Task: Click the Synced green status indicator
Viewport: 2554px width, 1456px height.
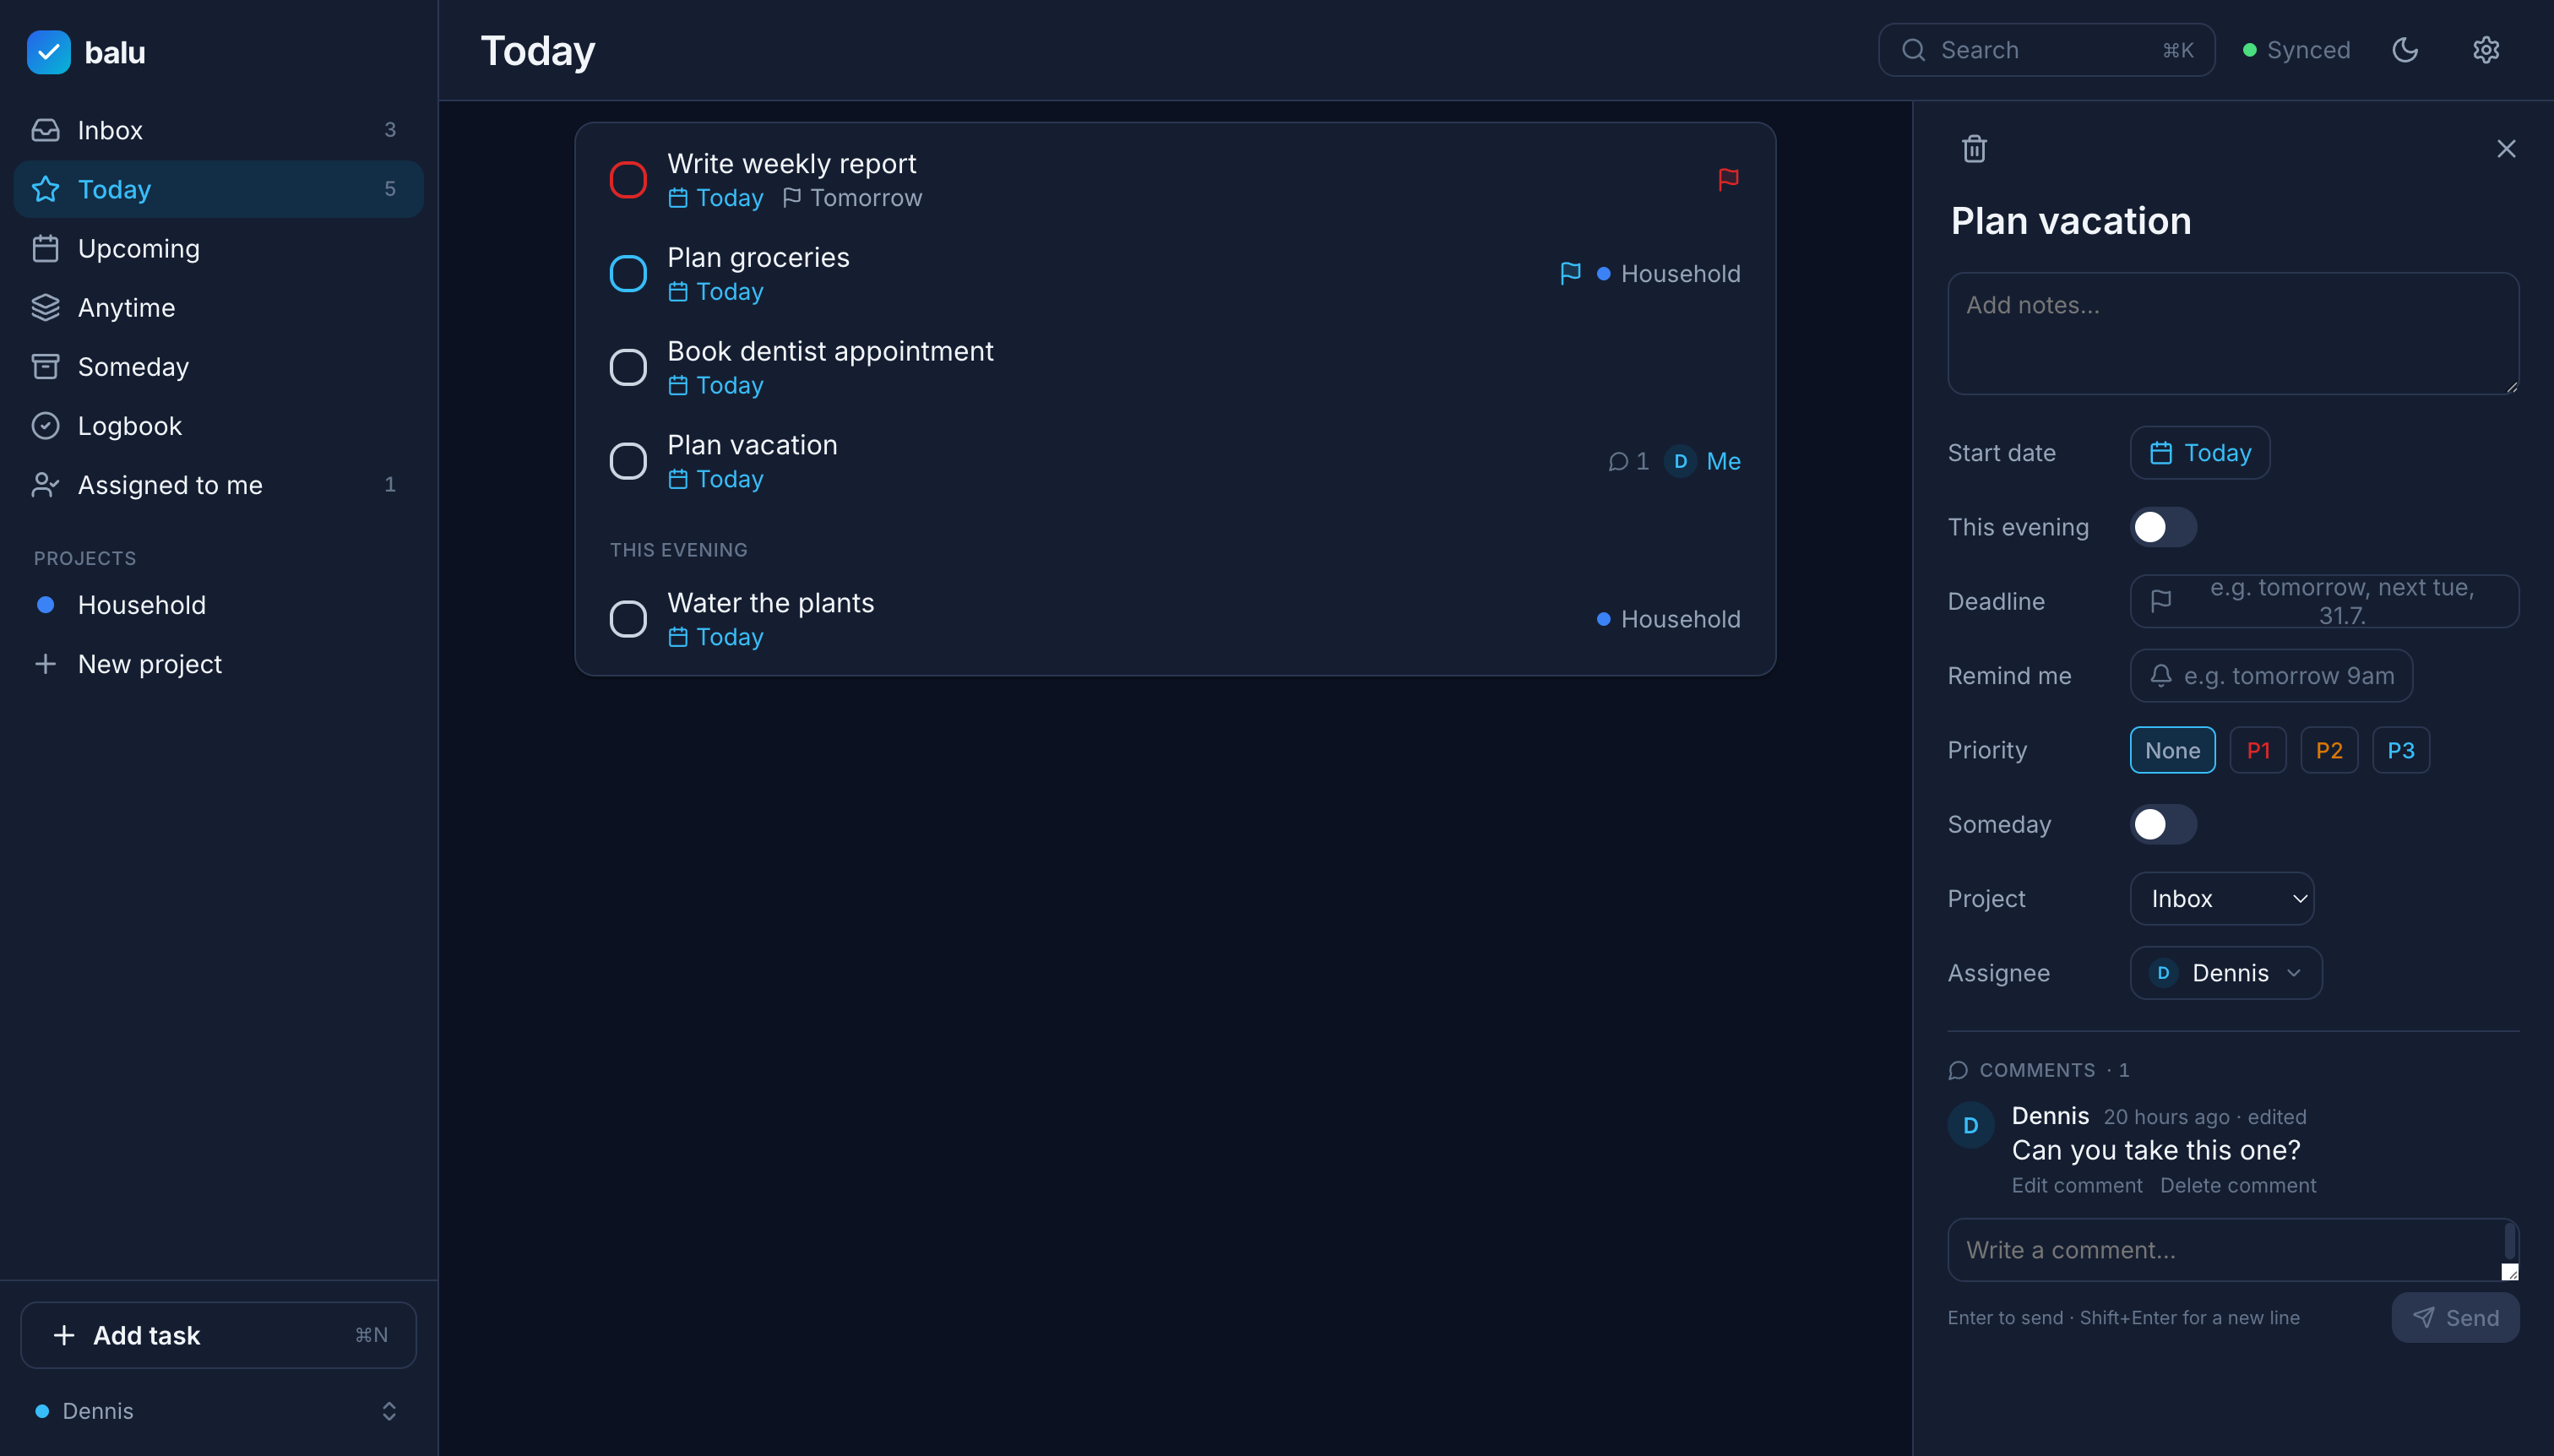Action: pos(2249,50)
